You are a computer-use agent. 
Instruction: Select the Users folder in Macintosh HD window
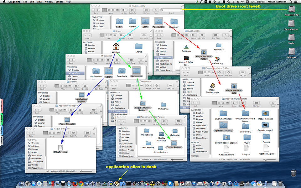pos(145,21)
